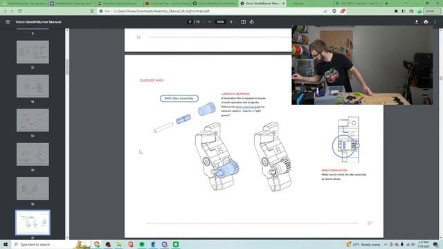Viewport: 443px width, 249px height.
Task: Open page 12 thumbnail
Action: (33, 52)
